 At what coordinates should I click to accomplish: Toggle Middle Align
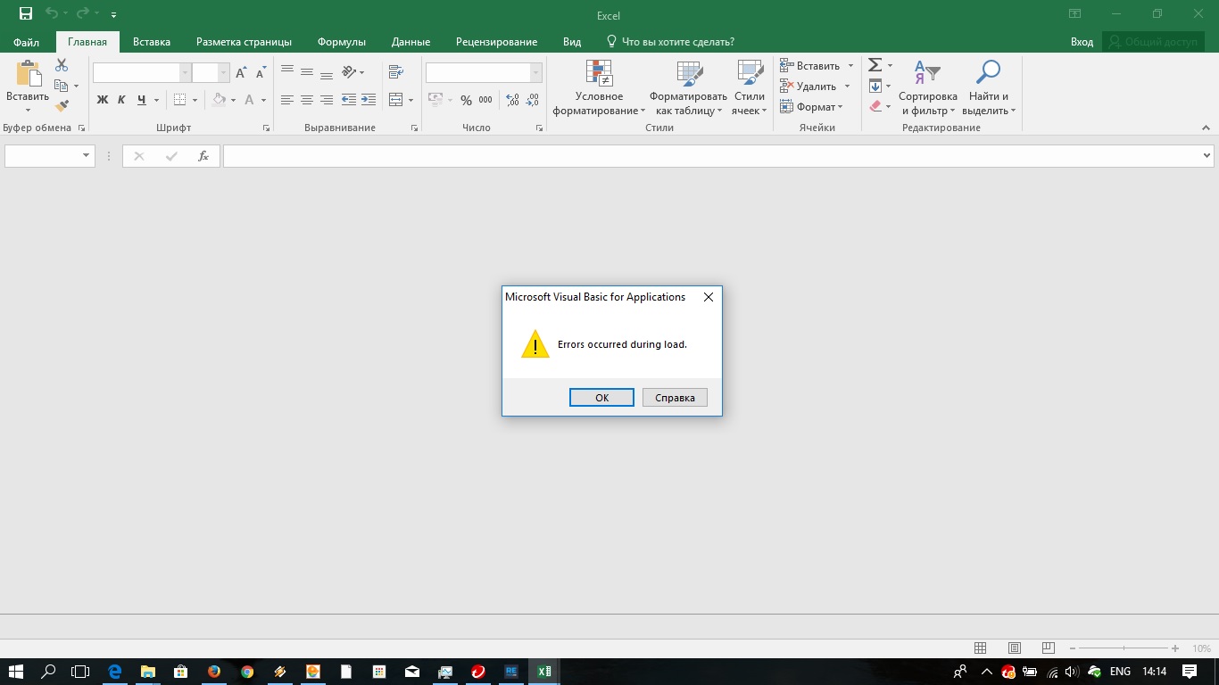pyautogui.click(x=307, y=72)
